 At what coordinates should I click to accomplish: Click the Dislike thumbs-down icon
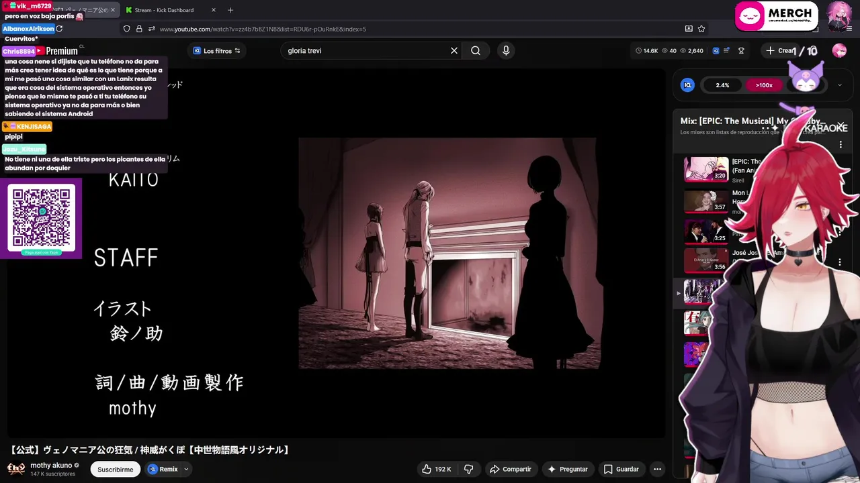469,469
